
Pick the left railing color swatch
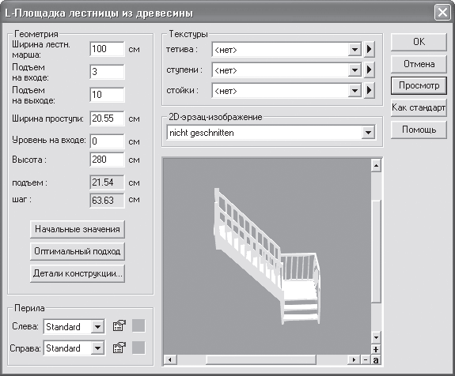138,326
